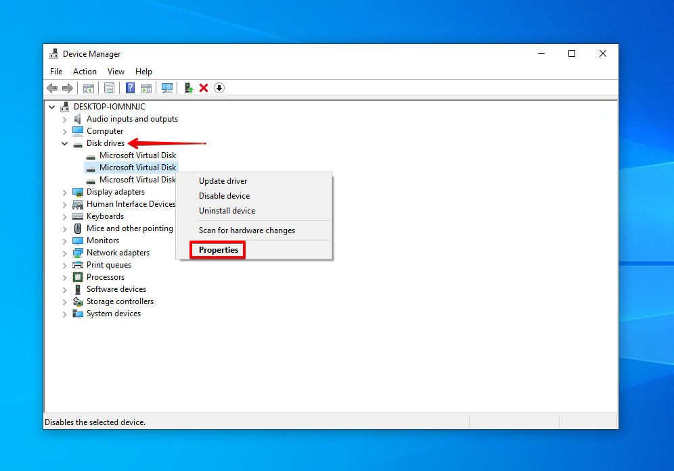
Task: Click the Disable device down-arrow icon
Action: (x=219, y=89)
